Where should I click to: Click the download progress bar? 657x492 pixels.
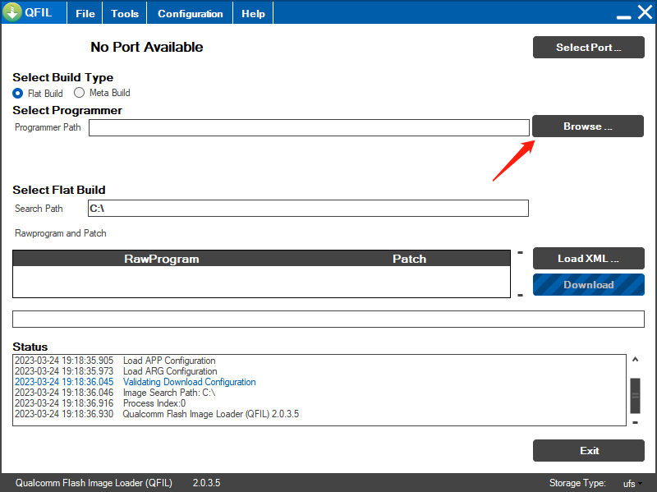(328, 319)
